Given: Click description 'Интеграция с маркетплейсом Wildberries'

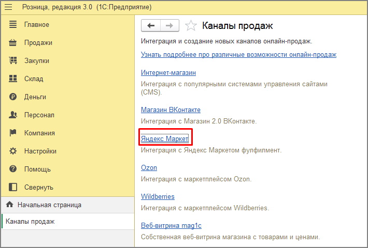Looking at the screenshot, I should pos(205,208).
